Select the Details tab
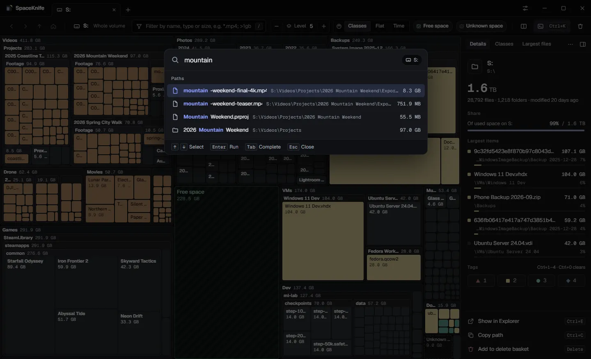Viewport: 591px width, 359px height. click(478, 44)
